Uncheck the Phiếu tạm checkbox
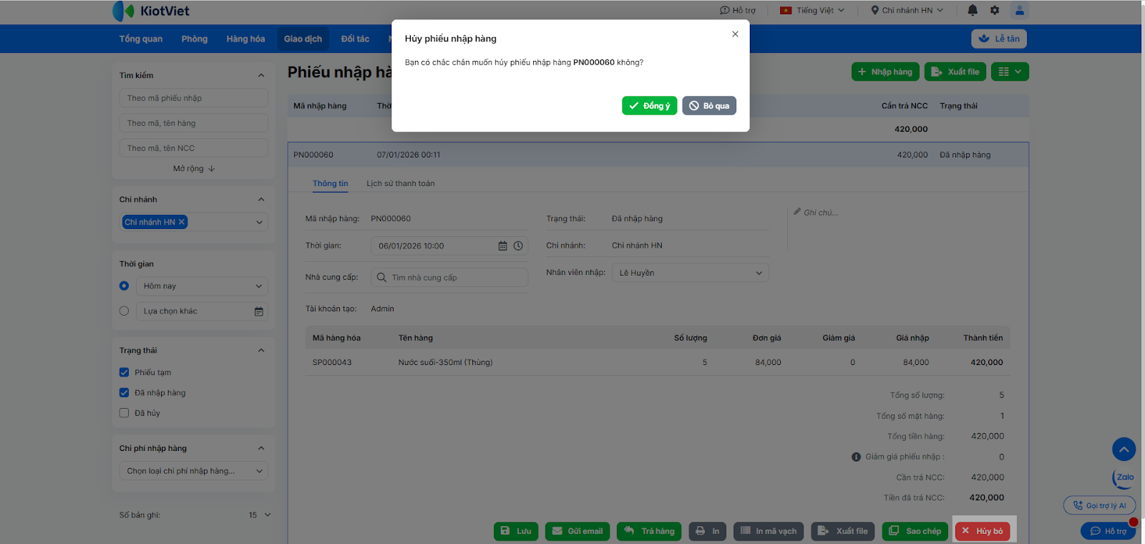The width and height of the screenshot is (1145, 544). pos(125,372)
